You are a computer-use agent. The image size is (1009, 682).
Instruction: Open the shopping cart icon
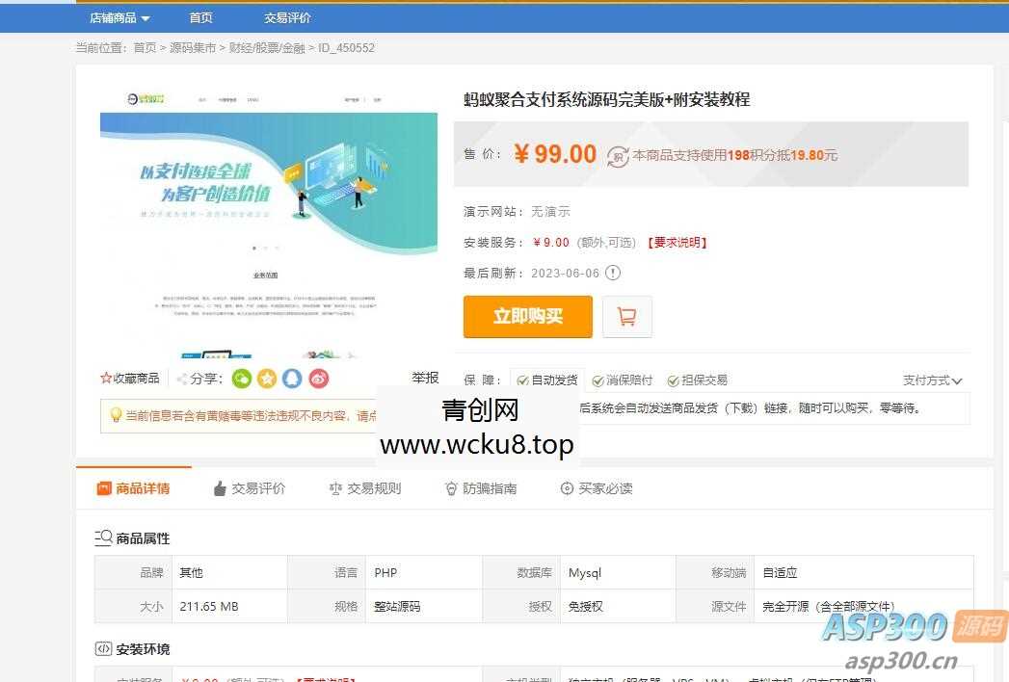coord(627,316)
